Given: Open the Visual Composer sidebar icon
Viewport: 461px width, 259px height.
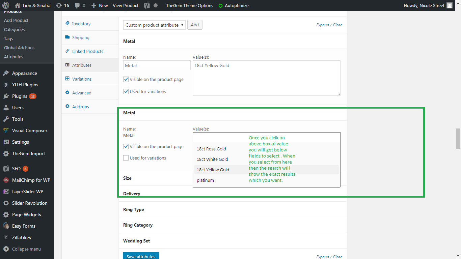Looking at the screenshot, I should (6, 131).
